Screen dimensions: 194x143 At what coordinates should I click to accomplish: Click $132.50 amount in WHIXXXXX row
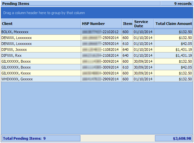173,79
